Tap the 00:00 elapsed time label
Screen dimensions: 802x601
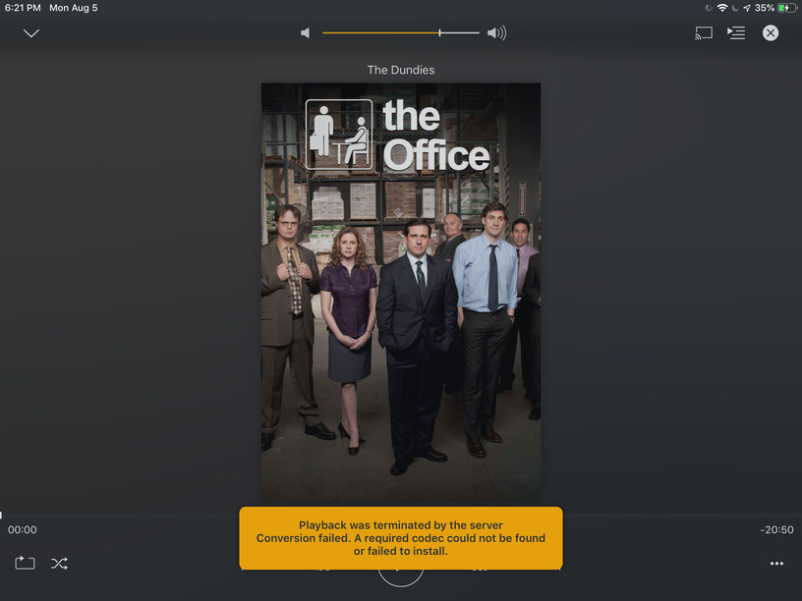pos(22,530)
